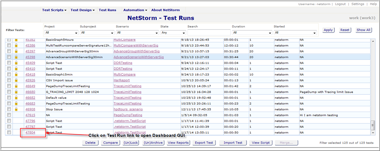Click the (Un)Lock button
Image resolution: width=380 pixels, height=151 pixels.
click(x=130, y=143)
